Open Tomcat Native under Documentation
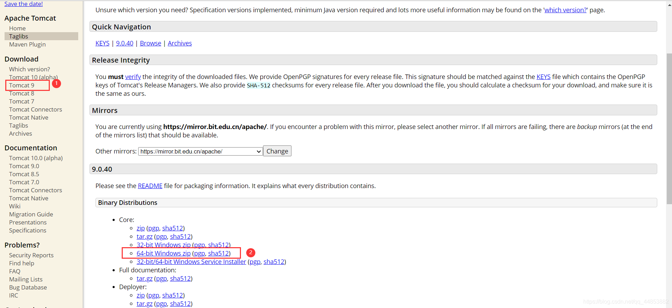 (29, 198)
